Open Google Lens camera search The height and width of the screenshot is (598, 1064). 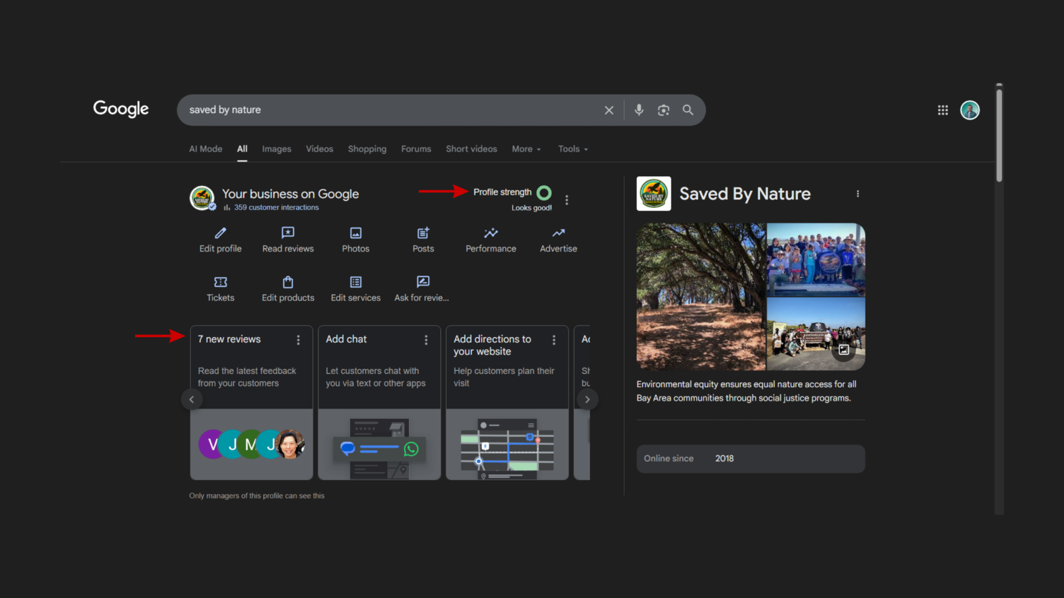click(x=663, y=110)
